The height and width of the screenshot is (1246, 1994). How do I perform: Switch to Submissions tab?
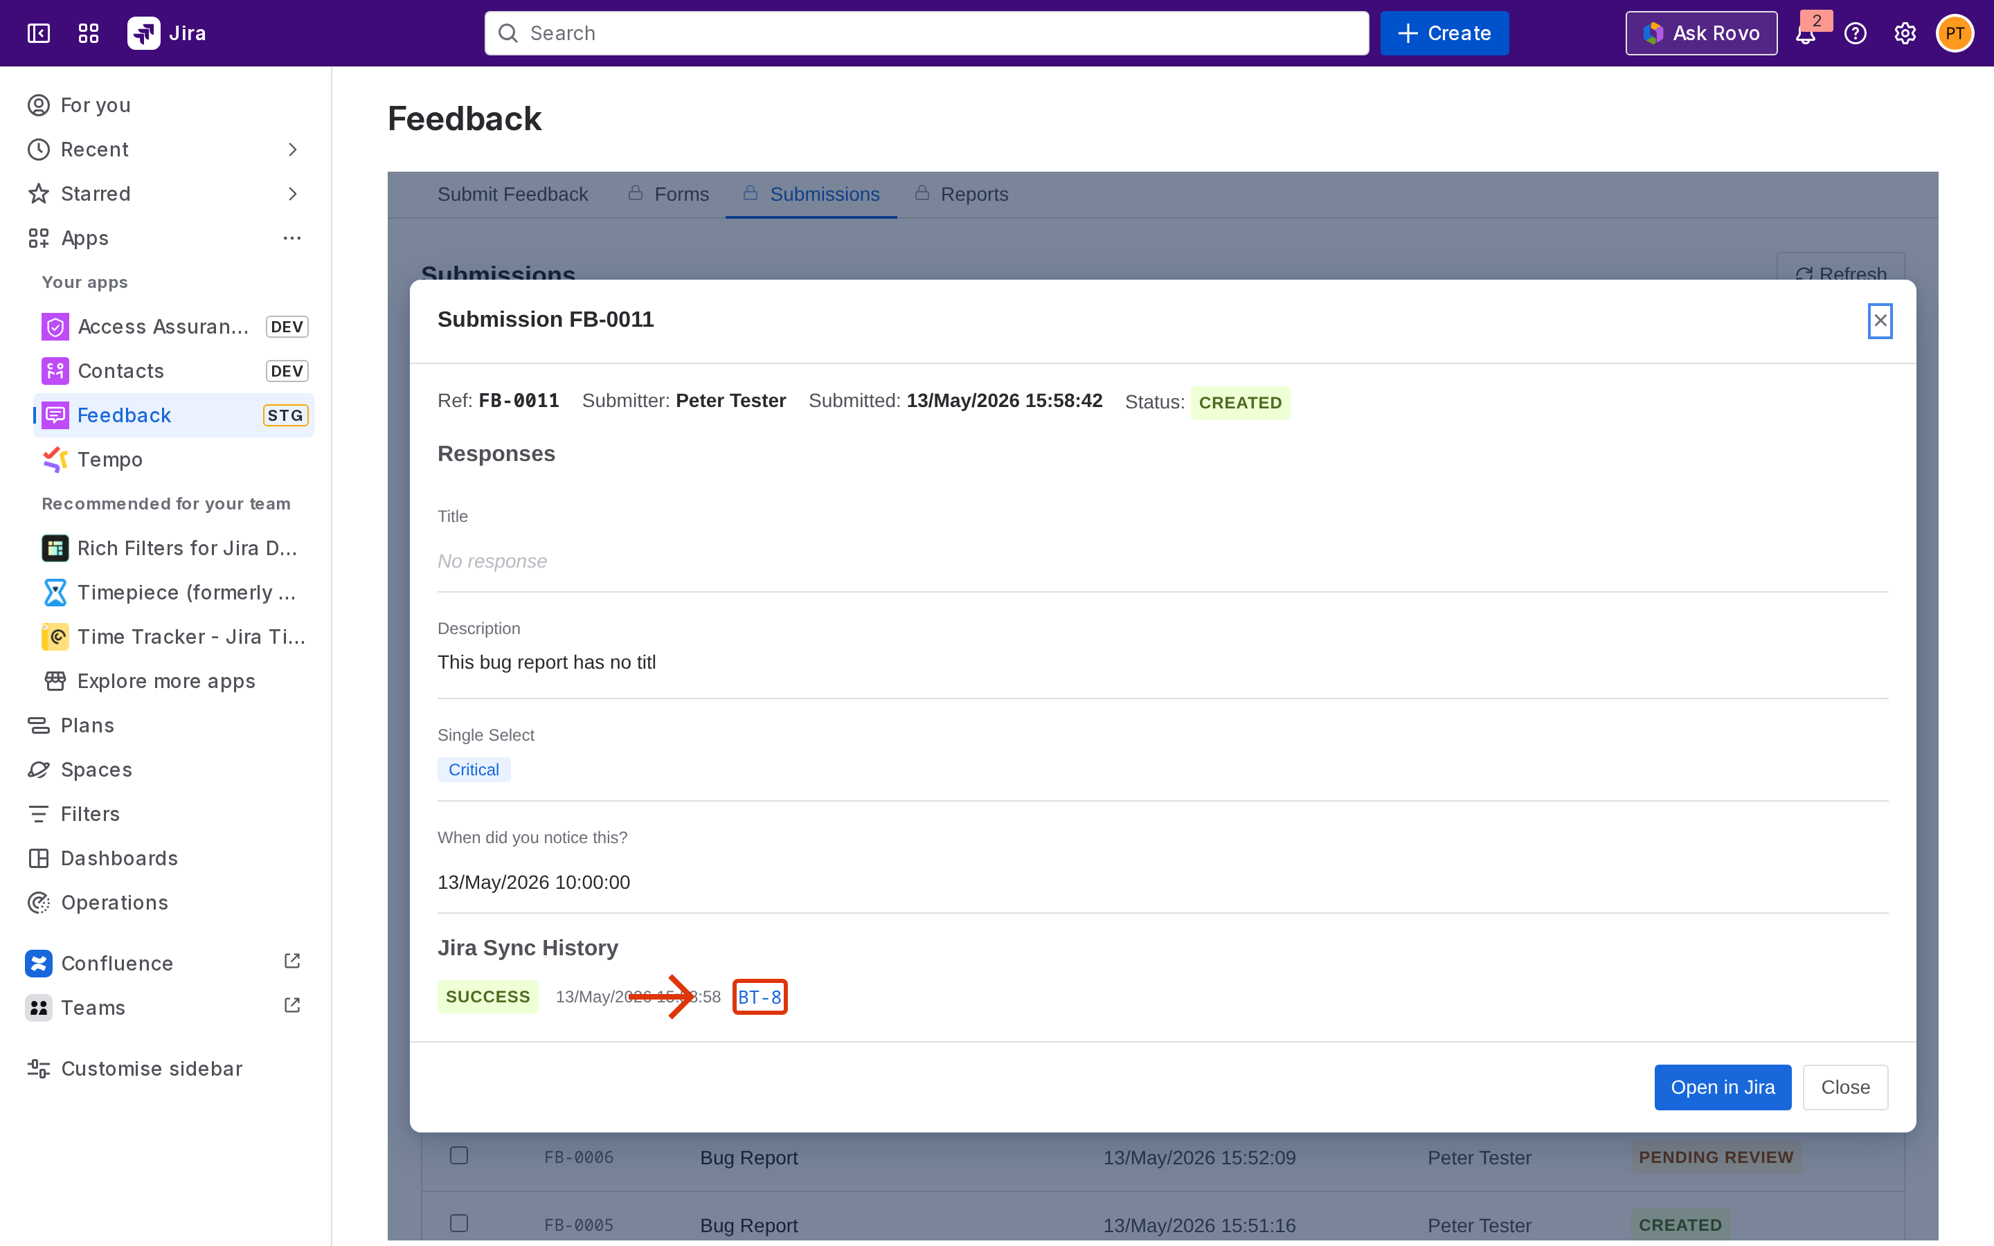(x=811, y=195)
